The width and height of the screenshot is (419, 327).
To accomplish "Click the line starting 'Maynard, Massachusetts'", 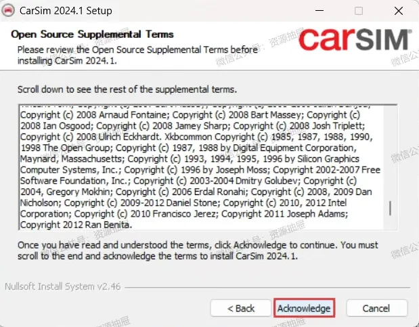I will 190,158.
